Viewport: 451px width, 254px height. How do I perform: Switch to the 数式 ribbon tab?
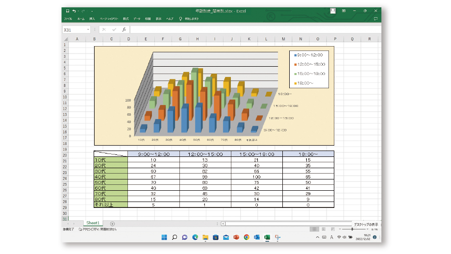(x=125, y=19)
